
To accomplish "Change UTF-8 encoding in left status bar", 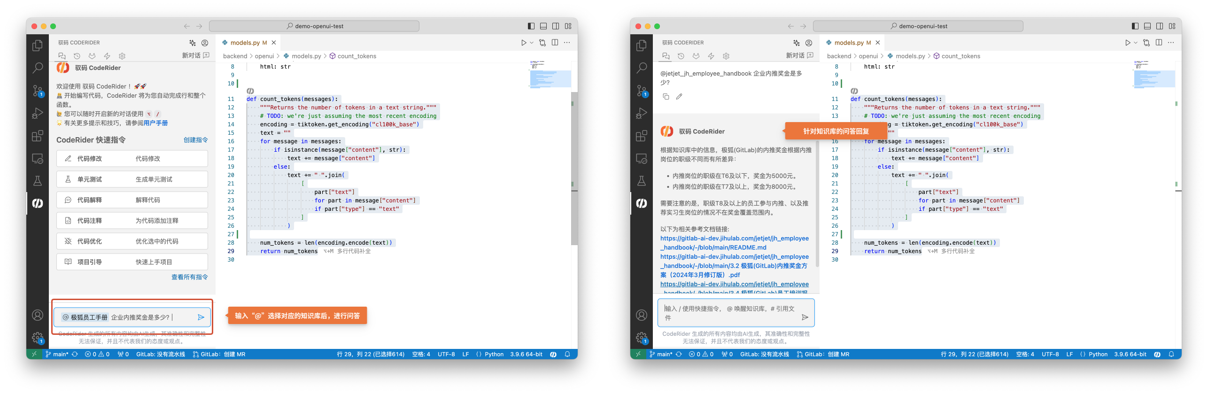I will coord(446,355).
